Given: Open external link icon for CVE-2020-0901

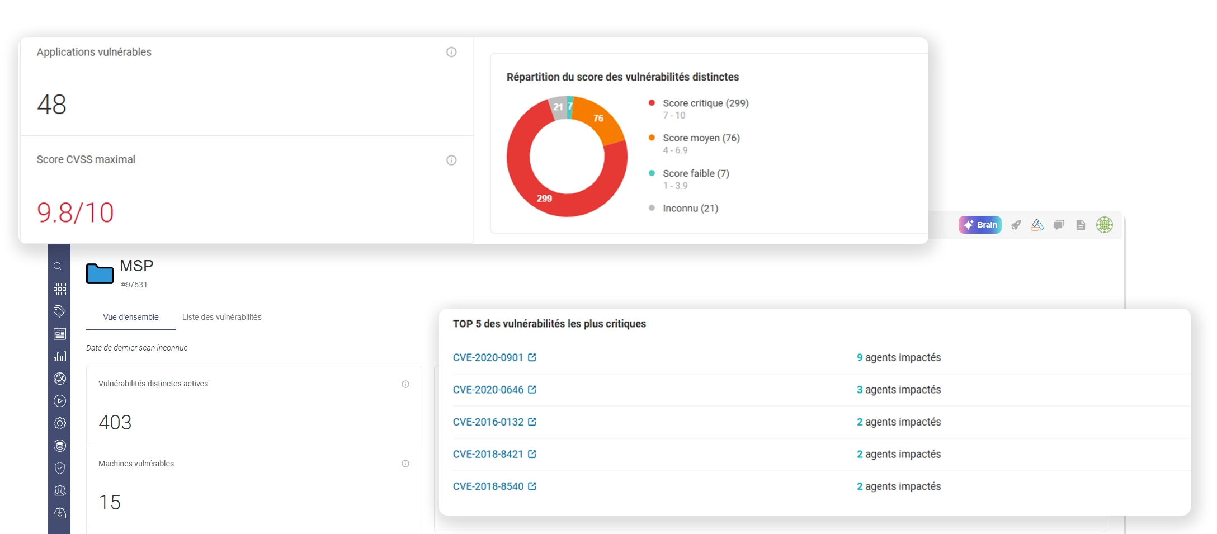Looking at the screenshot, I should click(x=532, y=357).
